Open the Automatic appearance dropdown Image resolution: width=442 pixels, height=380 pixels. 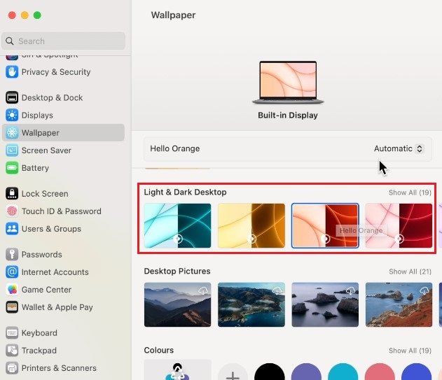pos(398,148)
